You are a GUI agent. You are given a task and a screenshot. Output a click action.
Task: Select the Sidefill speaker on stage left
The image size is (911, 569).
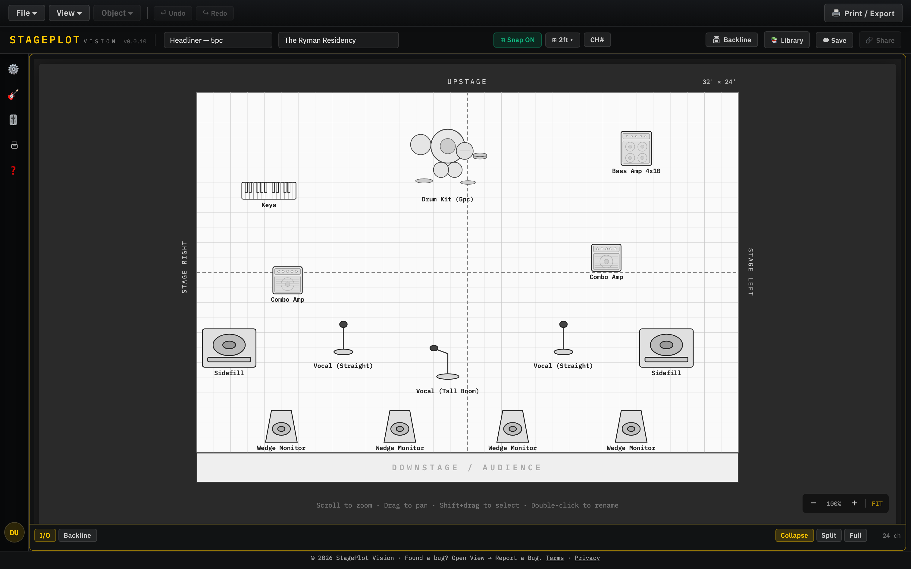666,348
